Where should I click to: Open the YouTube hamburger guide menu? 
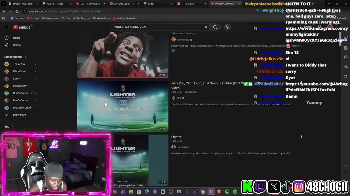[7, 27]
